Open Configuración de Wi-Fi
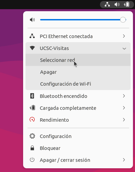This screenshot has width=135, height=172. click(78, 84)
